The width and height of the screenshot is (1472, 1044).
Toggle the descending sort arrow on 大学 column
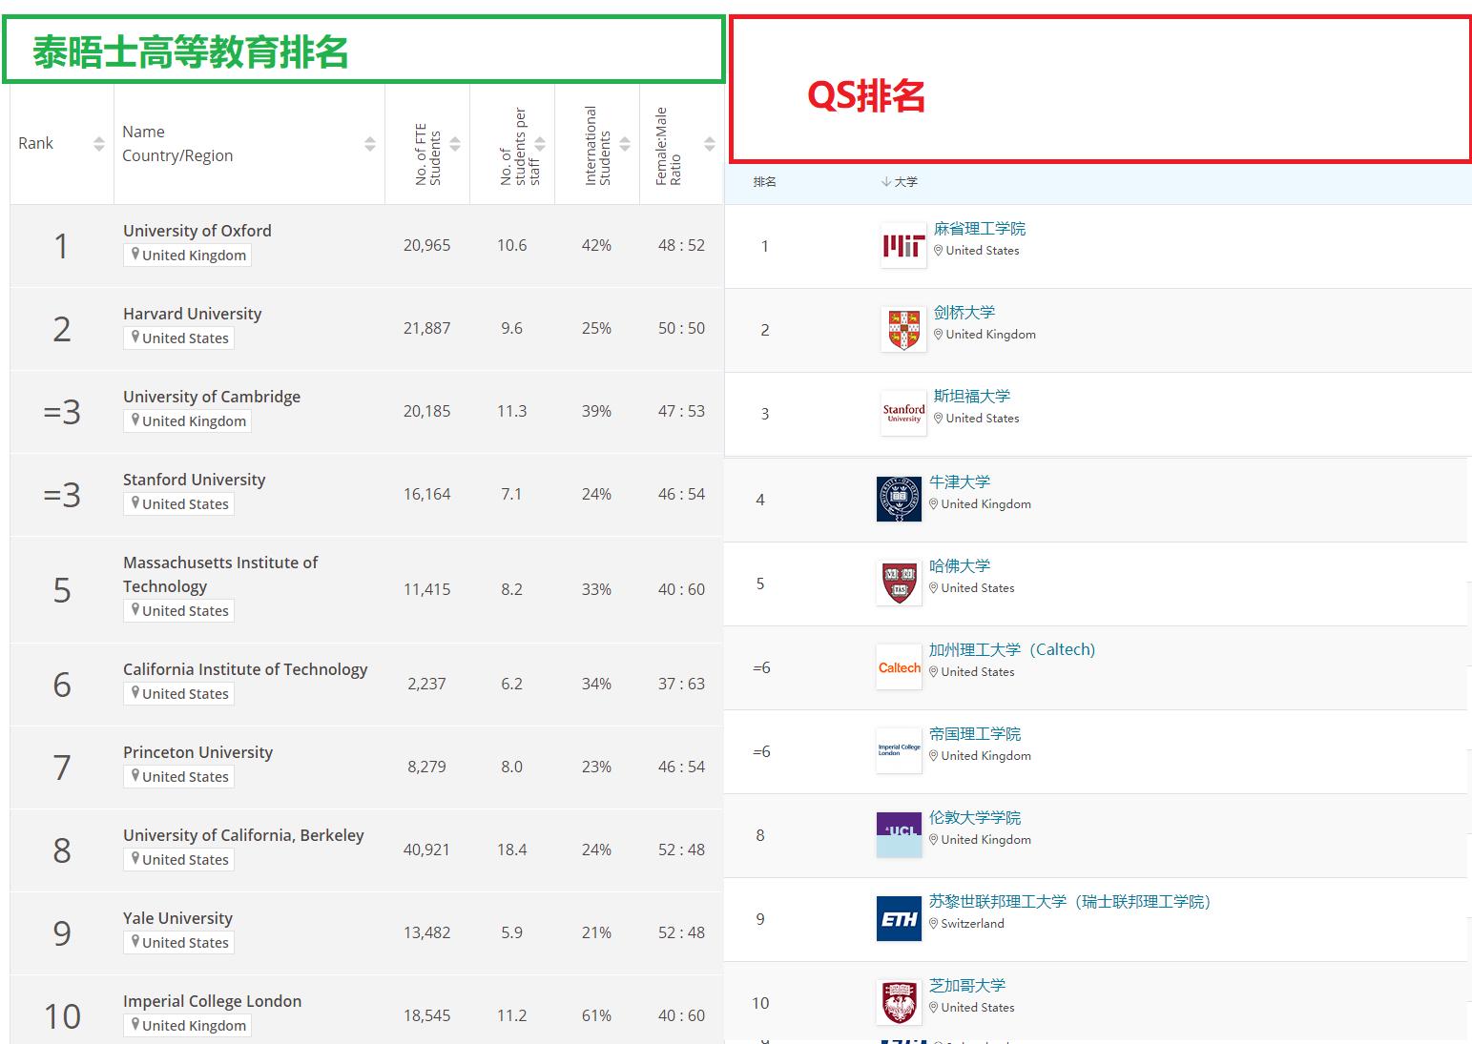tap(883, 181)
